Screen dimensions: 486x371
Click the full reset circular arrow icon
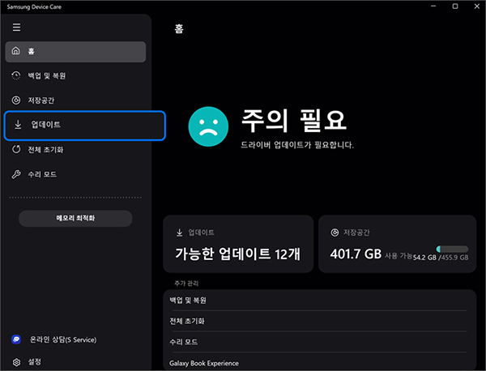(x=16, y=149)
